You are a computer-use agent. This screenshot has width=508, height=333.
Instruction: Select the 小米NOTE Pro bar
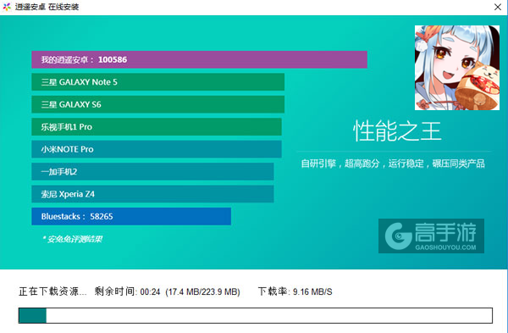157,149
